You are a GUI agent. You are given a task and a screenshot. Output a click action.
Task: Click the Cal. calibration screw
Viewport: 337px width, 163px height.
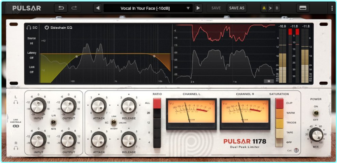tap(296, 150)
